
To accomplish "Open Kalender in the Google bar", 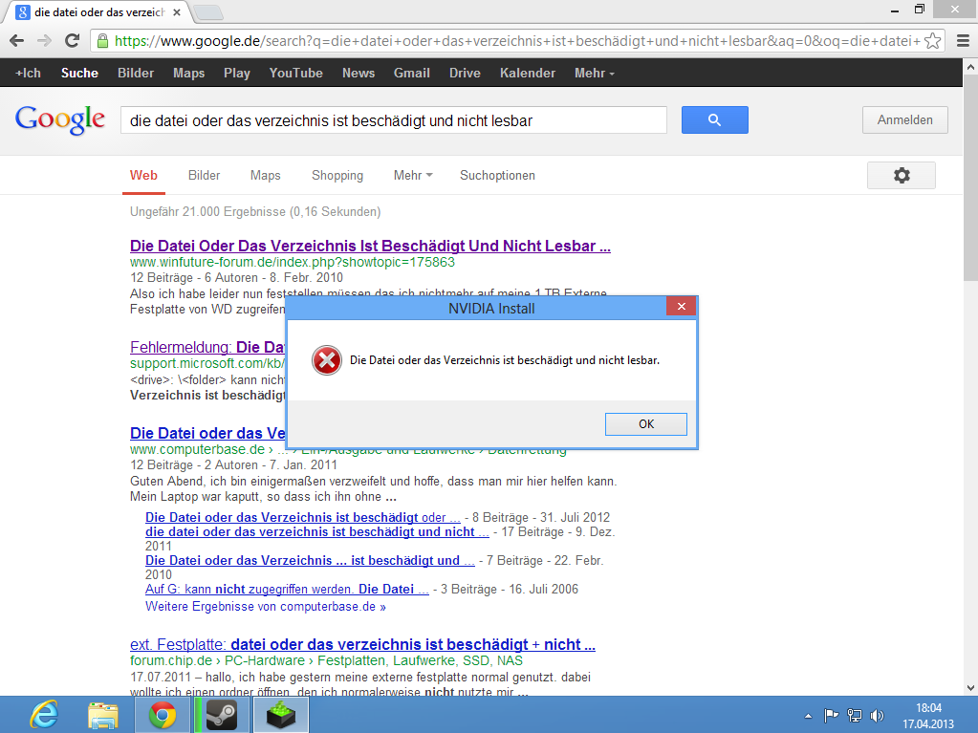I will (527, 73).
